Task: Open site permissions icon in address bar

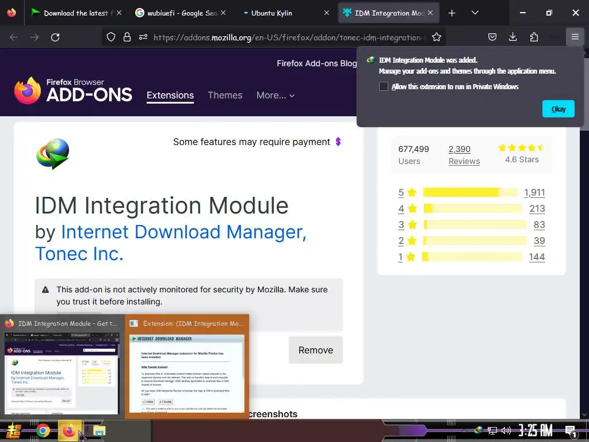Action: point(143,37)
